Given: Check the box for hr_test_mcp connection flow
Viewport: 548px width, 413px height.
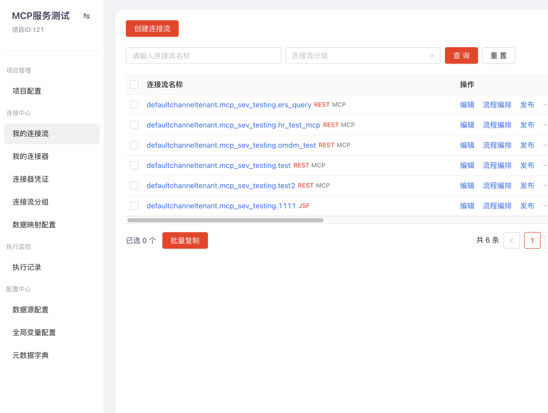Looking at the screenshot, I should pyautogui.click(x=134, y=125).
